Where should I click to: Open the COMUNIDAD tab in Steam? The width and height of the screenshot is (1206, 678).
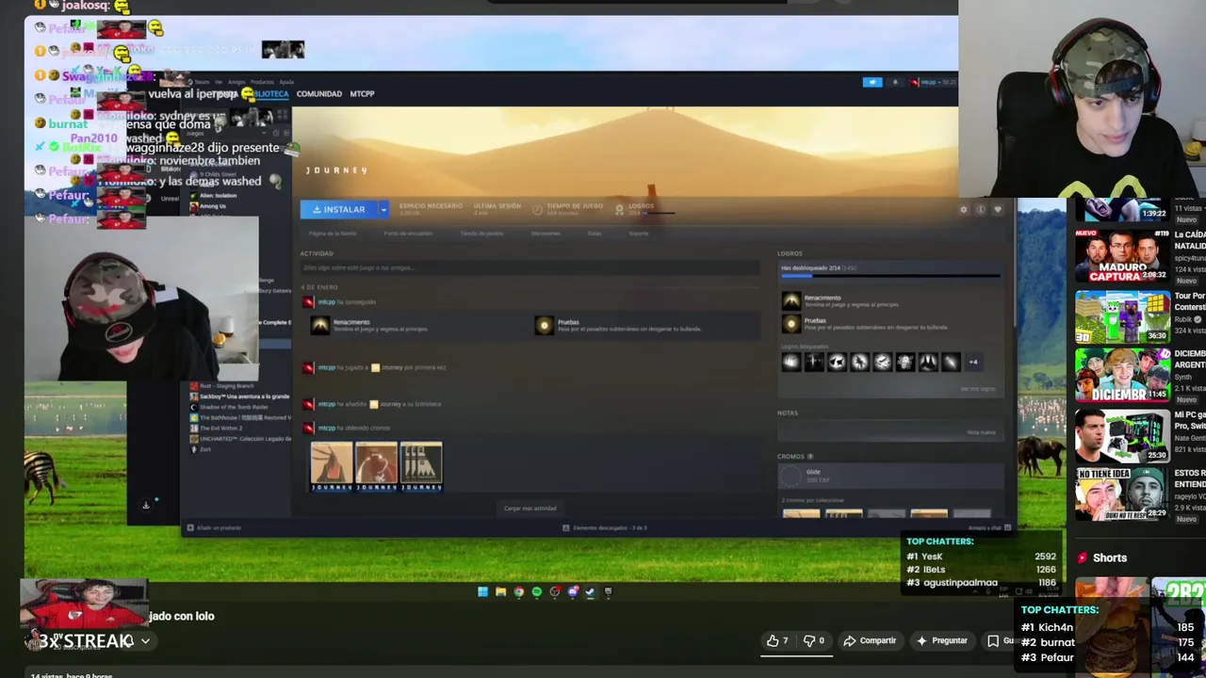pyautogui.click(x=319, y=94)
